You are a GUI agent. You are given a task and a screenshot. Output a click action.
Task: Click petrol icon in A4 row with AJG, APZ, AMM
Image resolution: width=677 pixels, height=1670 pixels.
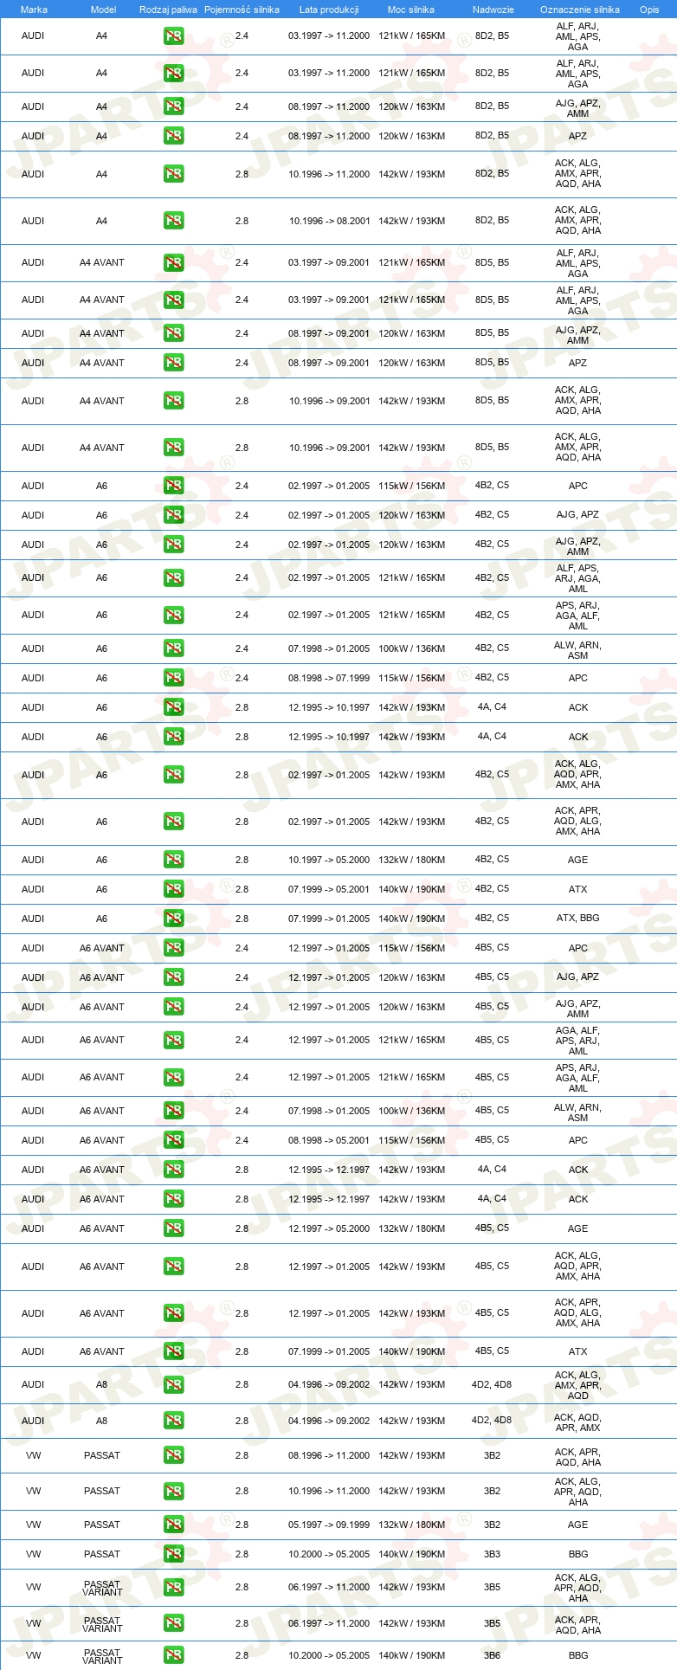[x=174, y=106]
